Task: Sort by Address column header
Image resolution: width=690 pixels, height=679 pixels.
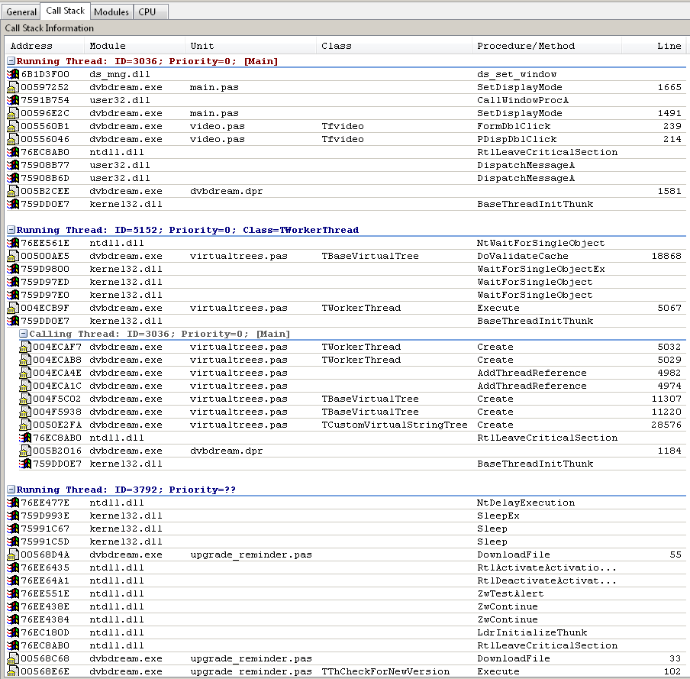Action: [x=44, y=46]
